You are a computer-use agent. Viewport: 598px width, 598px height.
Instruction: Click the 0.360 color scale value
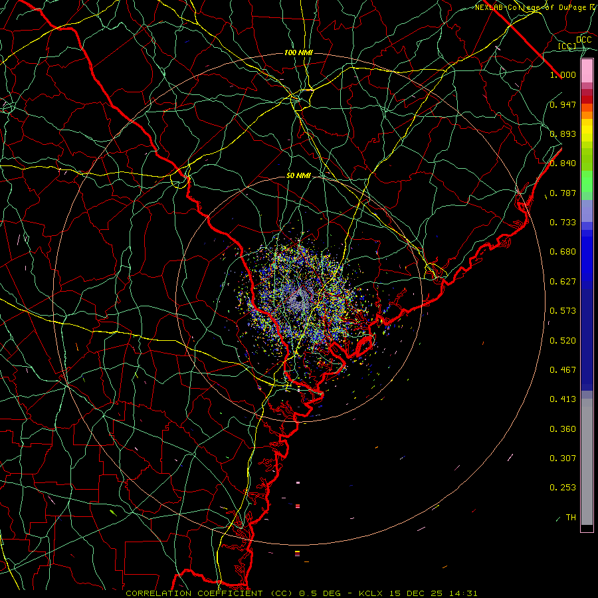tap(563, 429)
